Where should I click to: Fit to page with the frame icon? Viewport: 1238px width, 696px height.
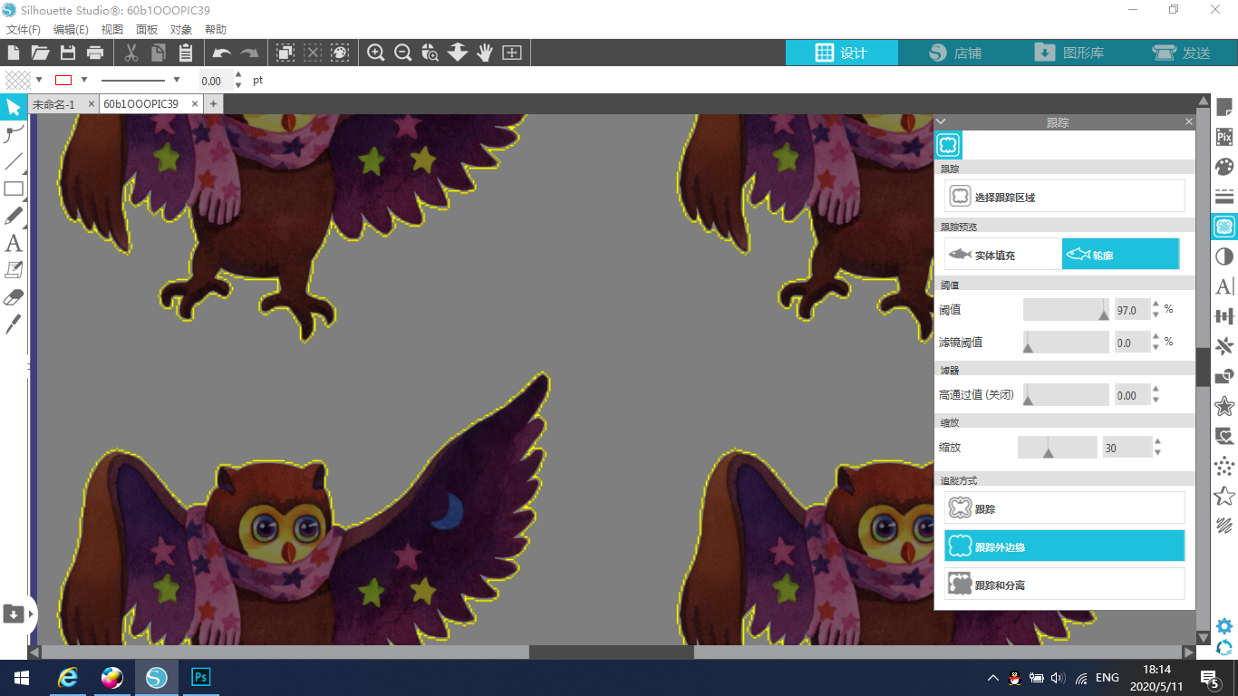[x=512, y=53]
